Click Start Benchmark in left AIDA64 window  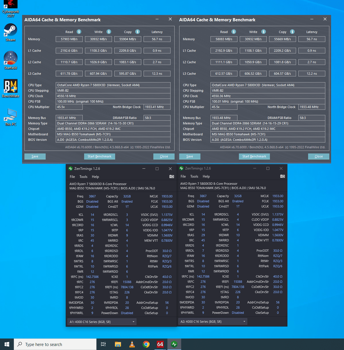click(x=99, y=156)
